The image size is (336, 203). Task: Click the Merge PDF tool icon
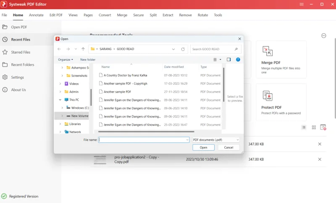coord(268,51)
